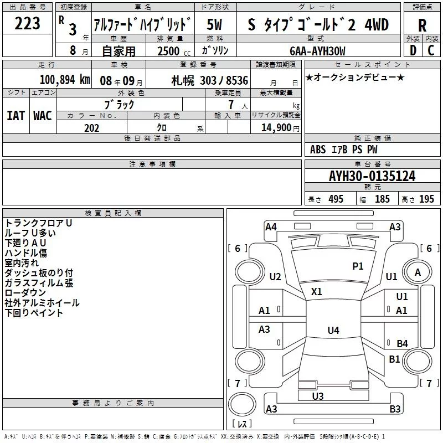Click width value 185
Screen dimensions: 443x443
coord(382,199)
